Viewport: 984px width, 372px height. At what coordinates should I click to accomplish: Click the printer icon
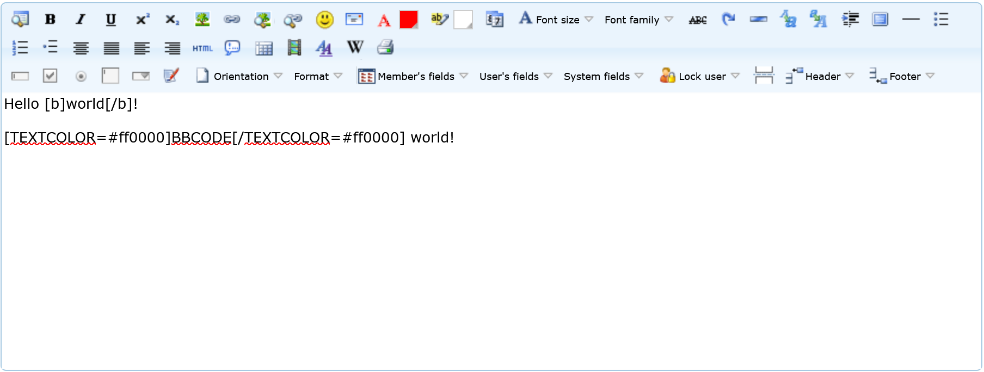click(x=385, y=48)
